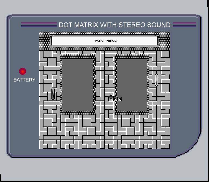
Task: Click the PONG PHASE title banner
Action: (x=105, y=41)
